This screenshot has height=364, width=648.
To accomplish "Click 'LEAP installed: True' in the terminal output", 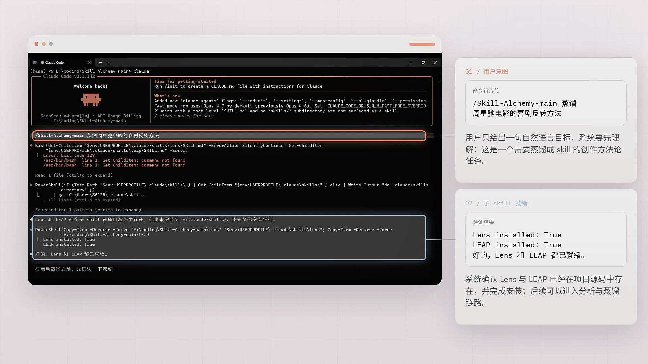I will (69, 244).
